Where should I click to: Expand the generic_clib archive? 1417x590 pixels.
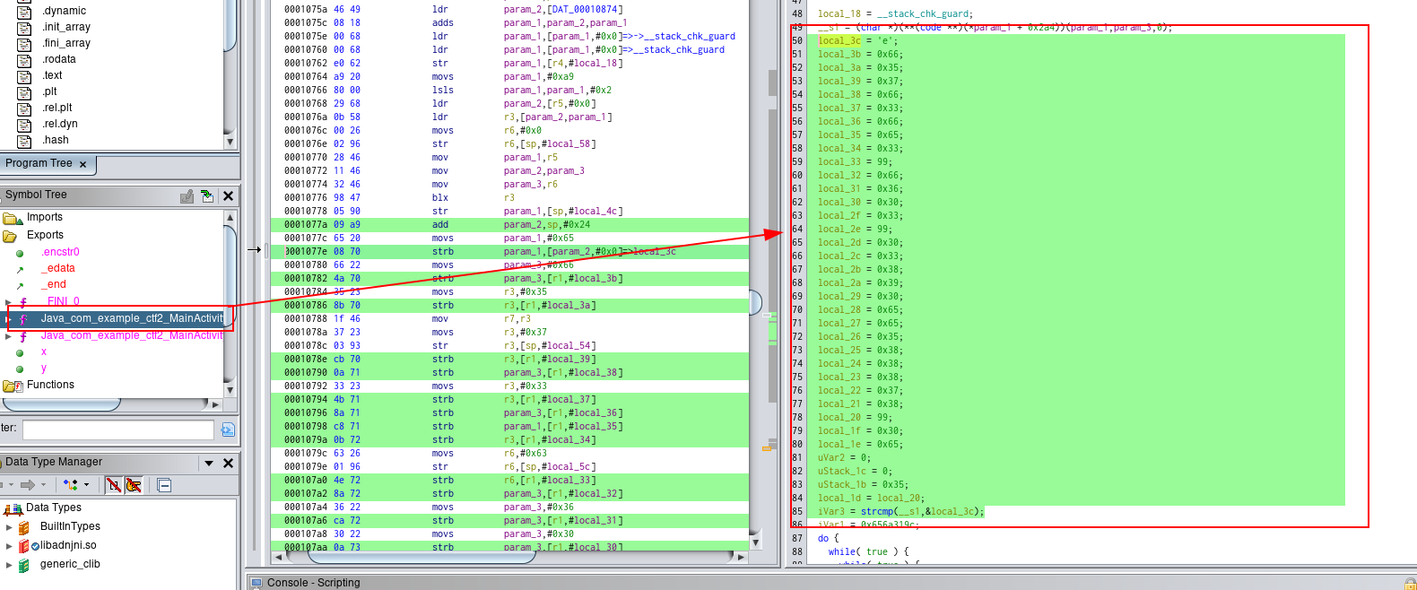tap(9, 565)
